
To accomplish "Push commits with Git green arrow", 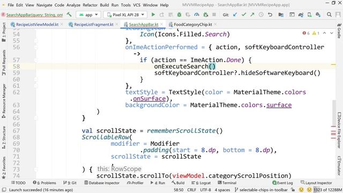I will coord(252,14).
